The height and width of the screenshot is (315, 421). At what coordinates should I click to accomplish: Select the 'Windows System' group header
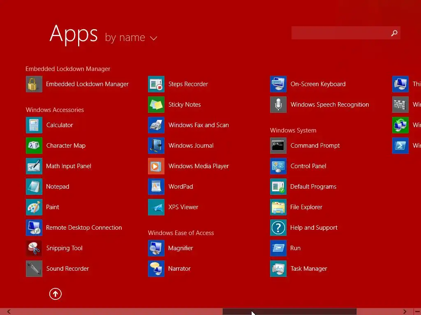coord(293,130)
